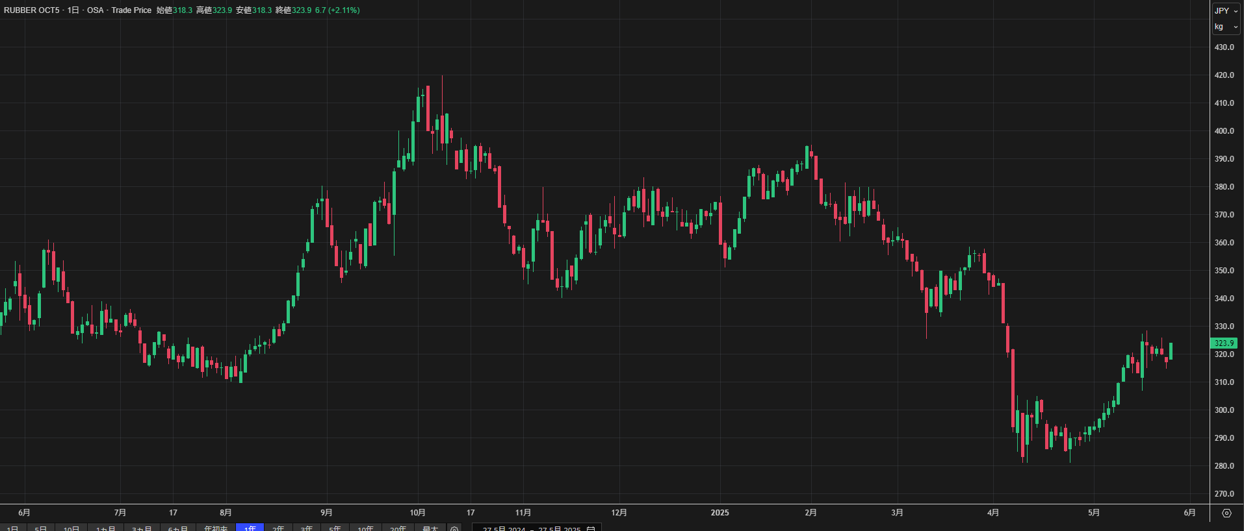Open the JPY currency dropdown
The width and height of the screenshot is (1244, 531).
pyautogui.click(x=1226, y=10)
